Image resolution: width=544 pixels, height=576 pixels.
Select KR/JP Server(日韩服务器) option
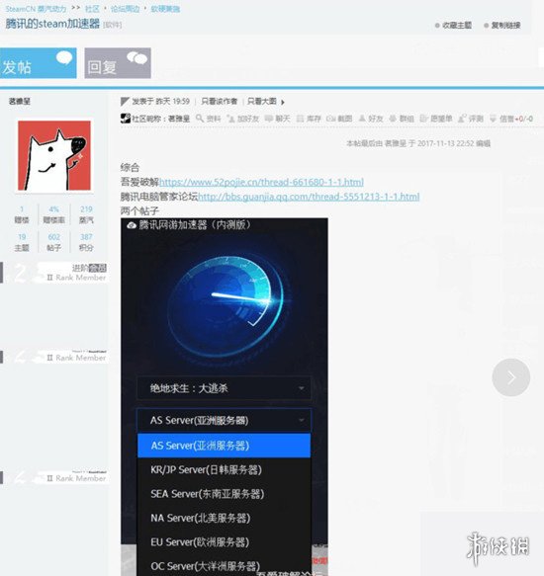tap(224, 470)
